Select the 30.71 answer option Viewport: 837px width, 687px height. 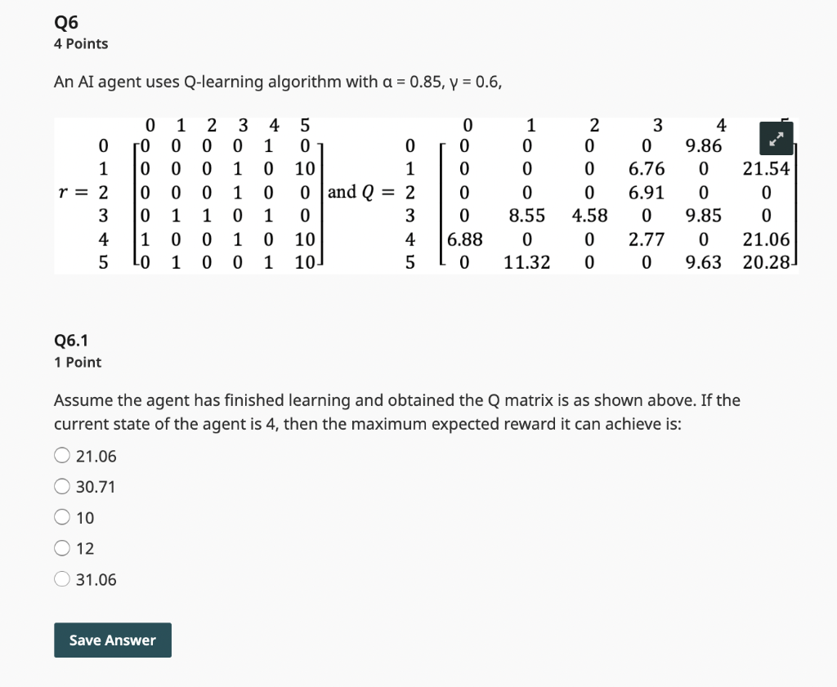tap(61, 486)
